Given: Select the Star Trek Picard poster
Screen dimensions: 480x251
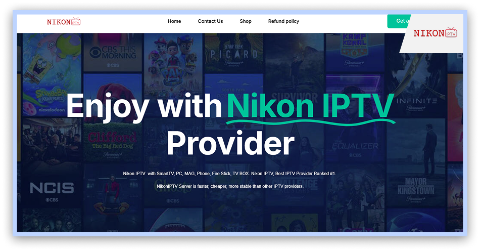Looking at the screenshot, I should (x=233, y=53).
